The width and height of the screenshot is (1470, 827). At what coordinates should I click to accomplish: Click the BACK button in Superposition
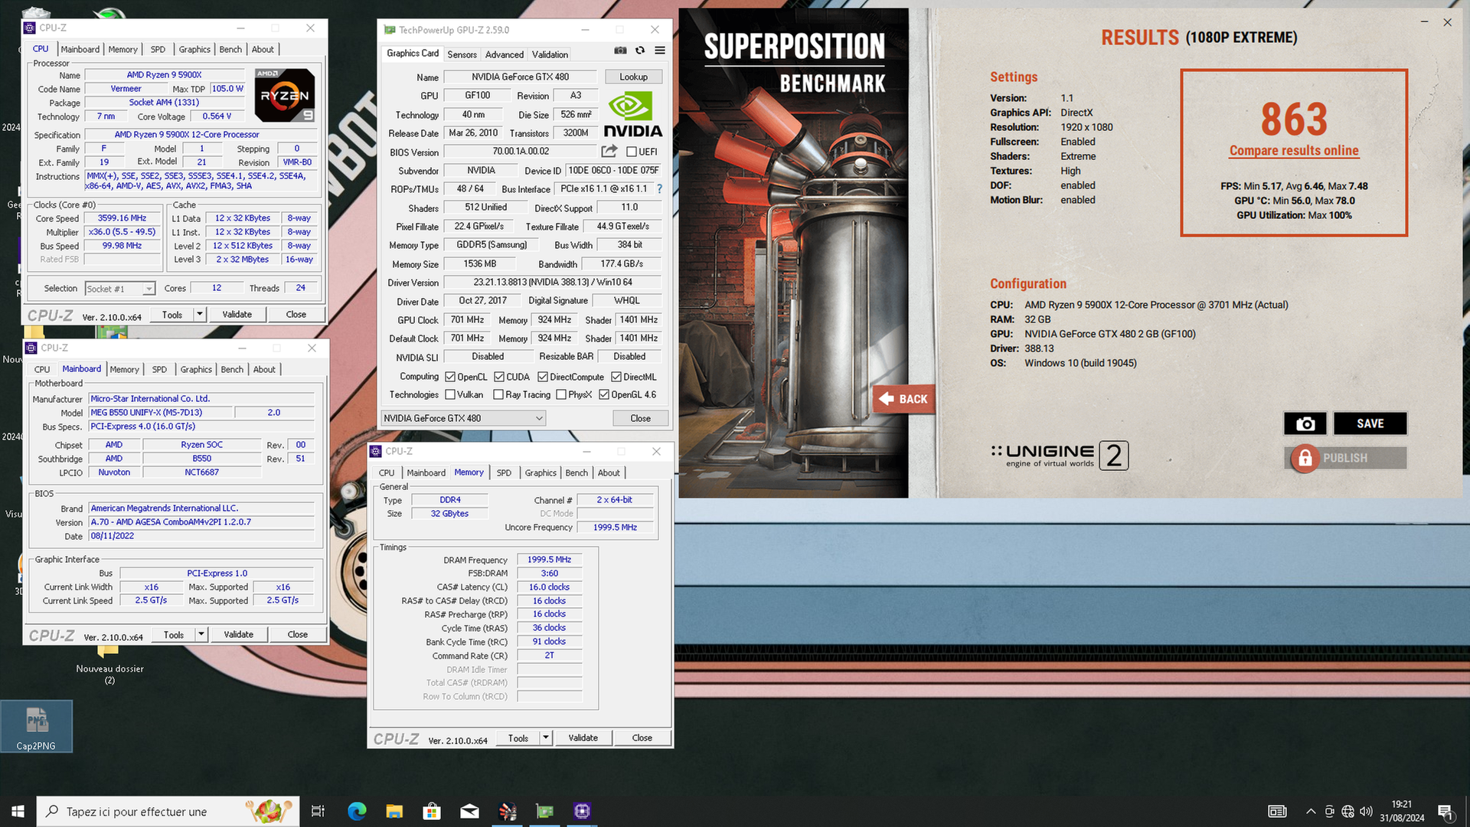[904, 398]
